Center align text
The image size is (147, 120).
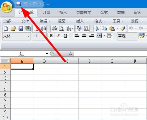(x=84, y=36)
